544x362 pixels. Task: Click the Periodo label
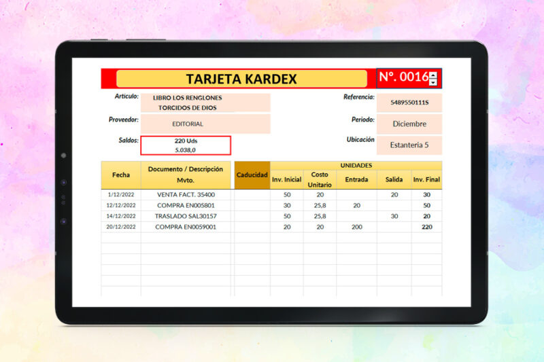[363, 120]
